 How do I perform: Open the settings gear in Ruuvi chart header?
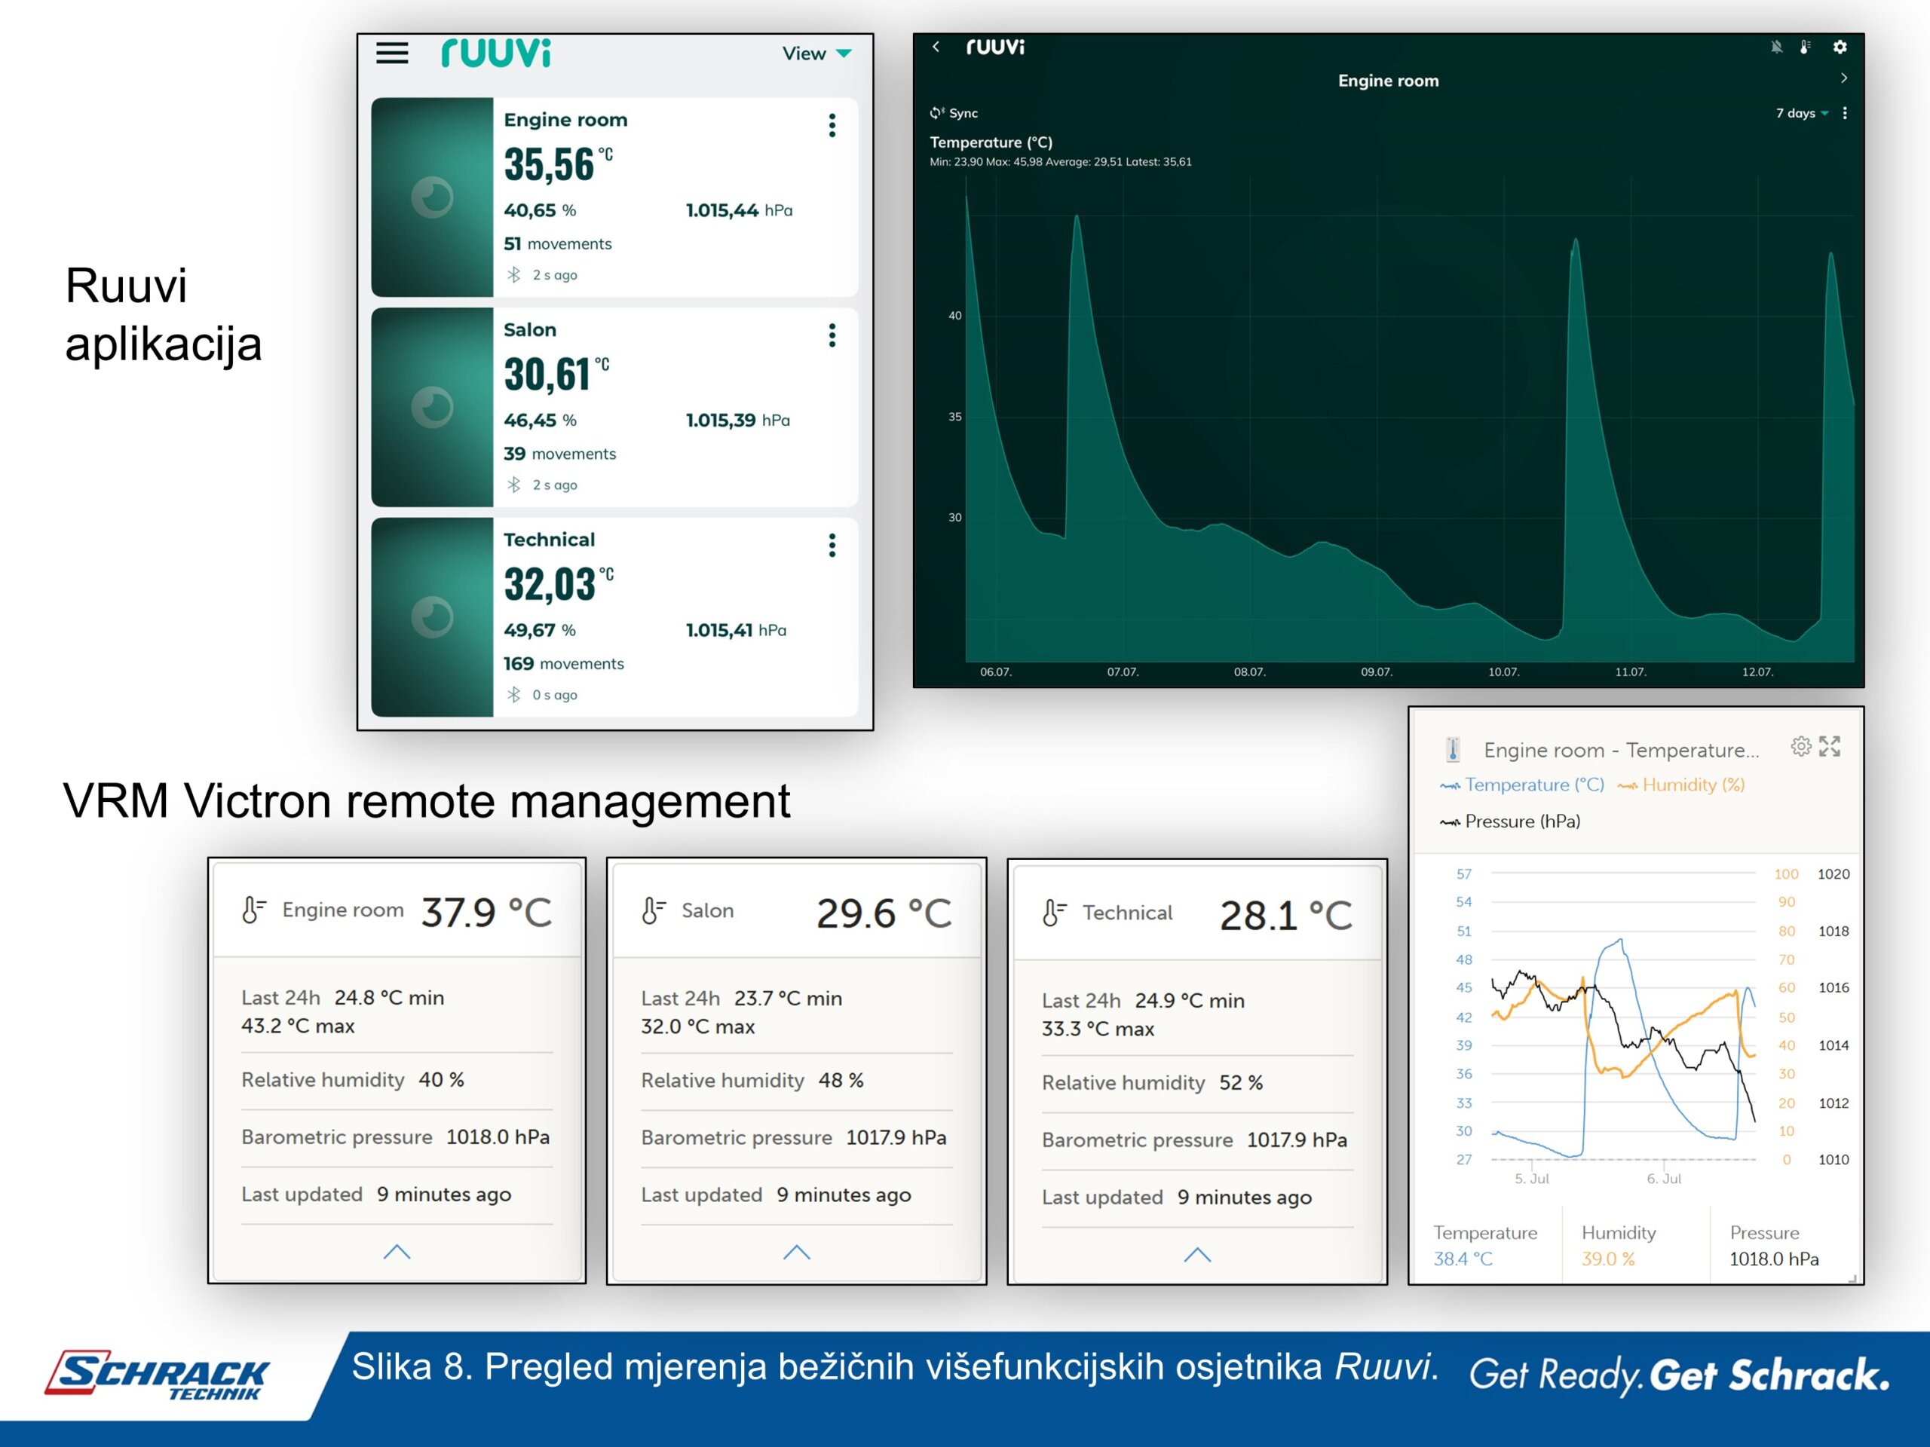point(1840,47)
